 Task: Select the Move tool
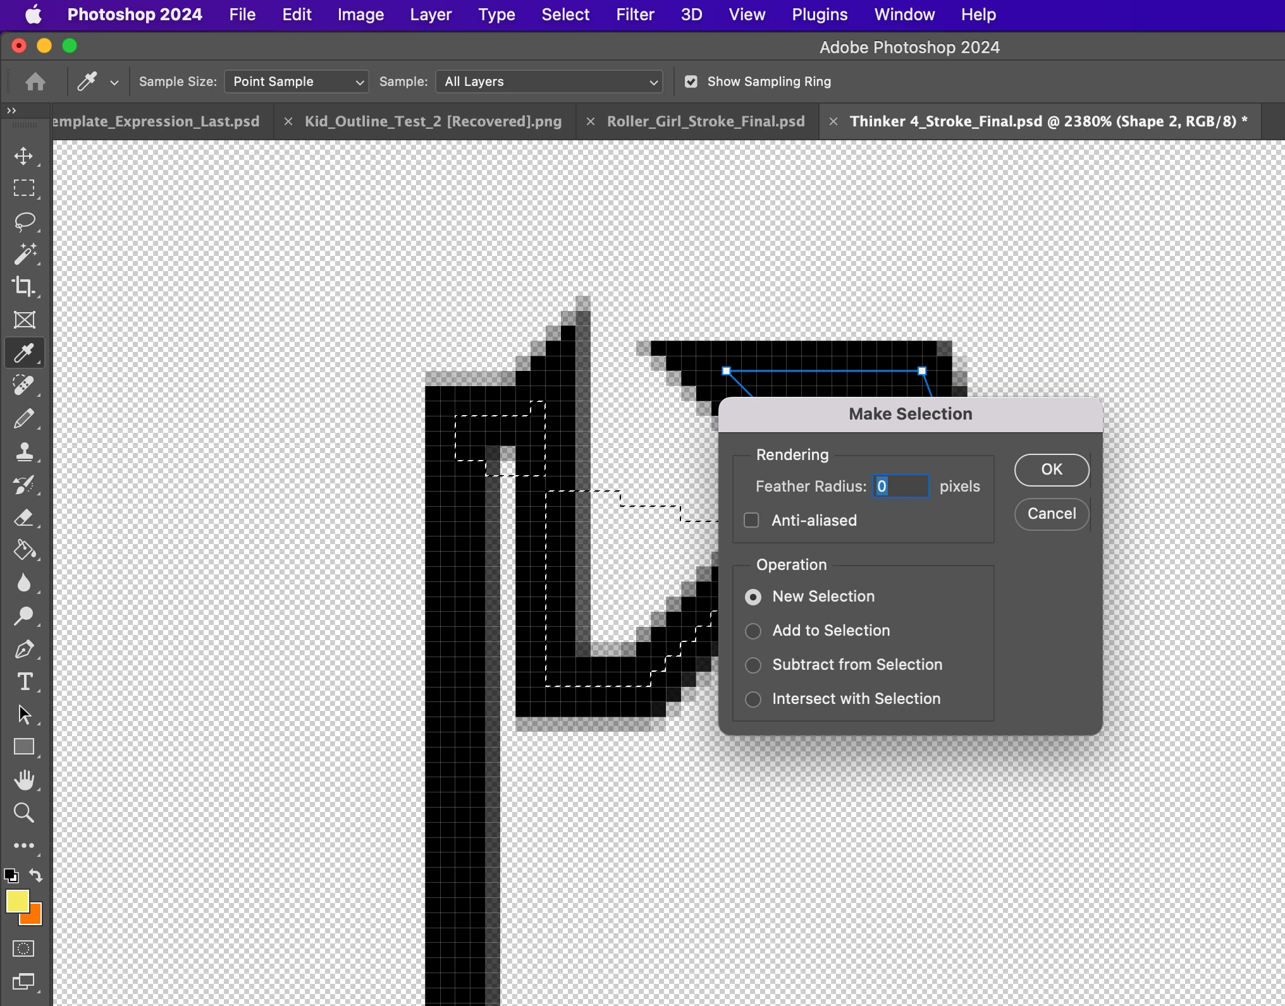tap(24, 155)
